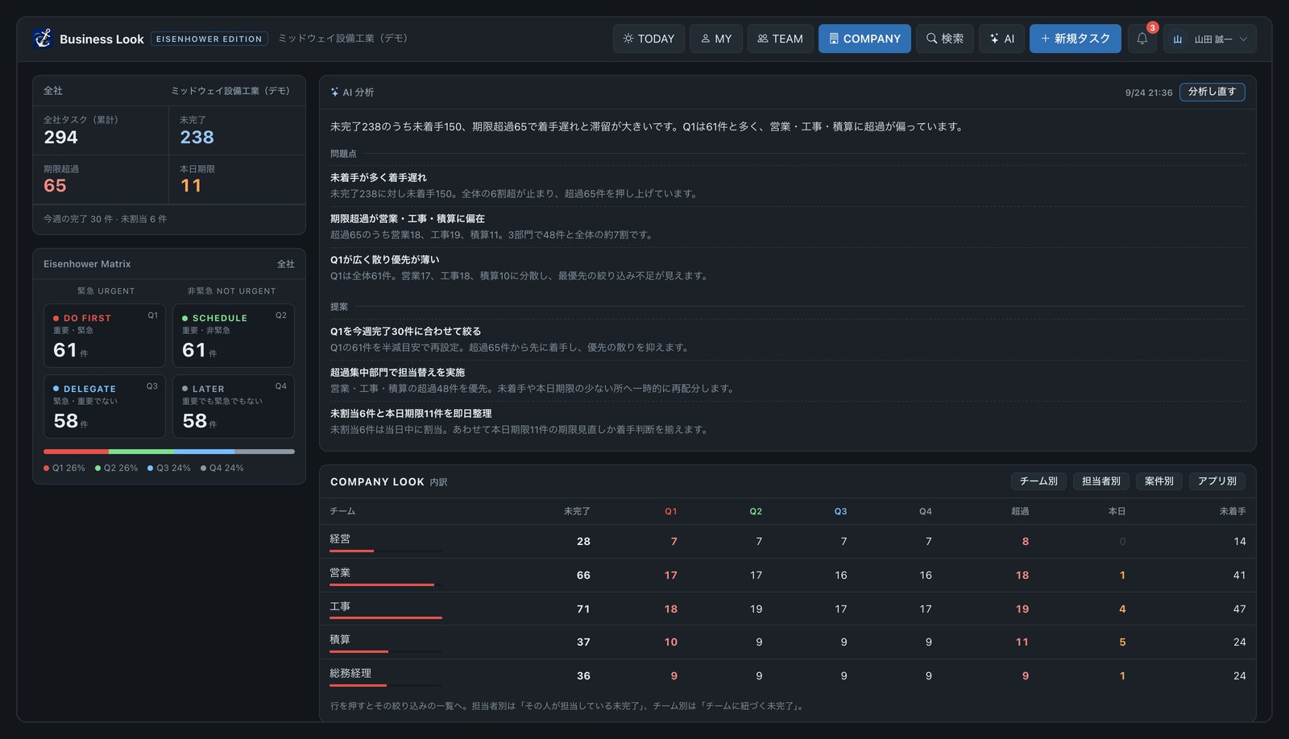Click the Q4 24% legend entry

tap(222, 468)
